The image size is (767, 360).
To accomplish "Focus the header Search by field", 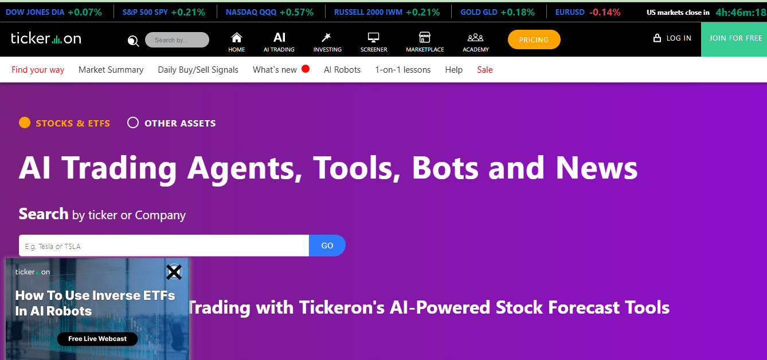I will pyautogui.click(x=177, y=40).
